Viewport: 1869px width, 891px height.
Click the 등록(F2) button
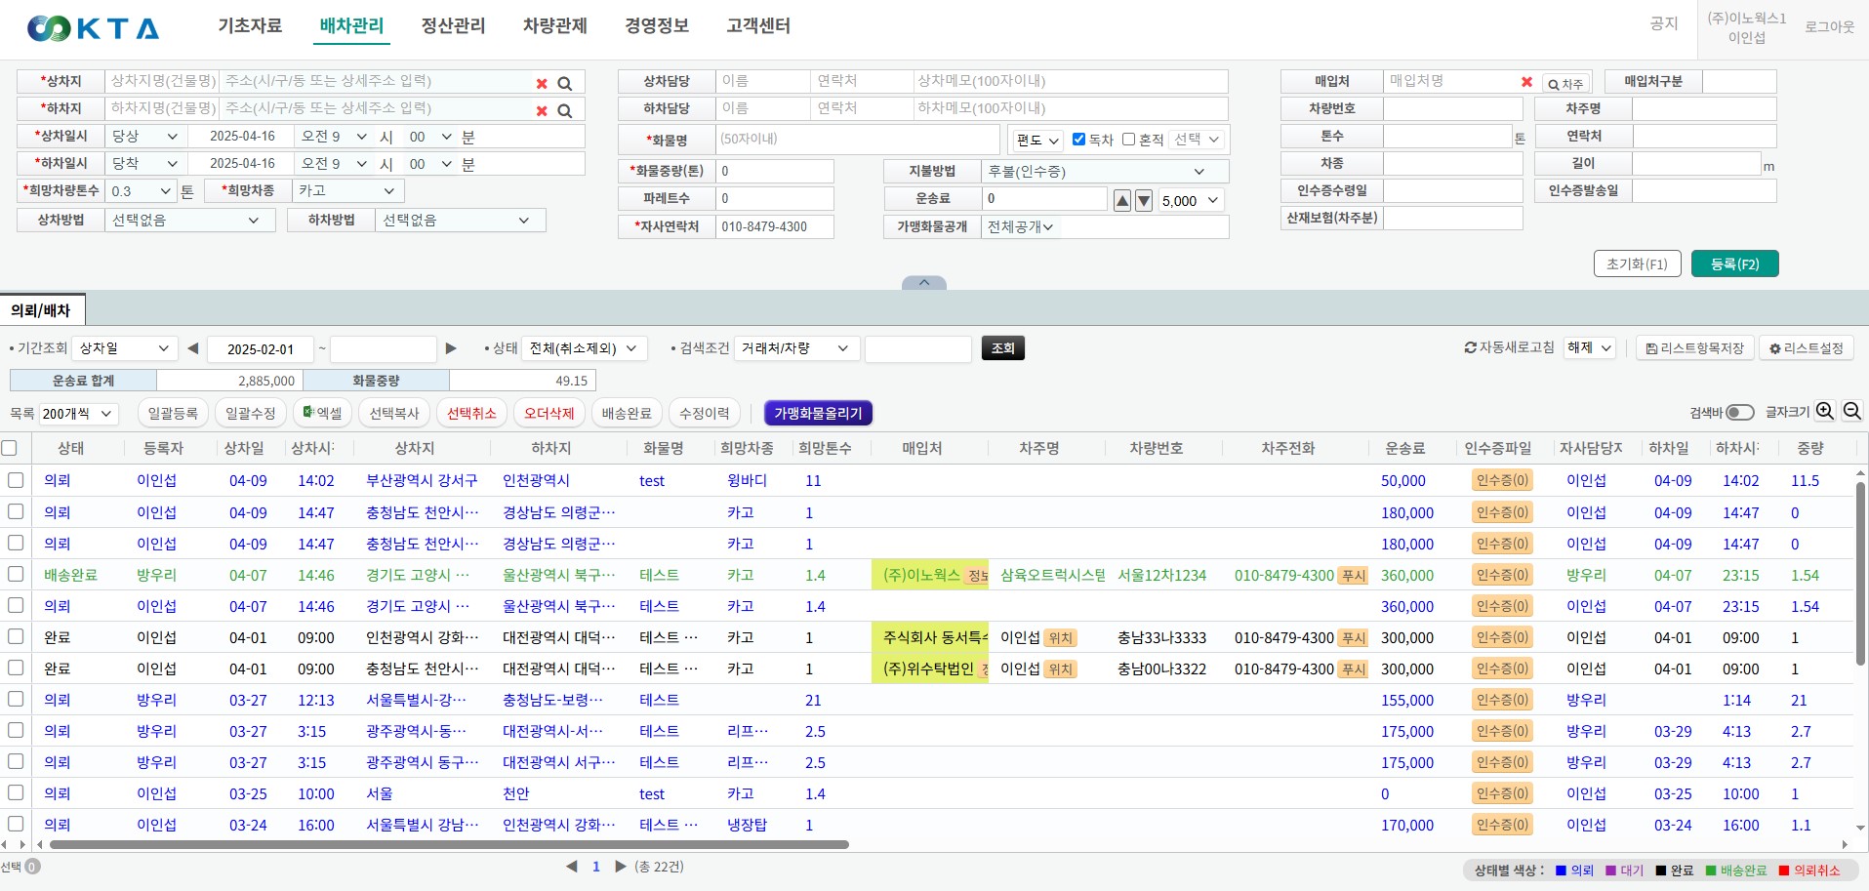(x=1734, y=264)
